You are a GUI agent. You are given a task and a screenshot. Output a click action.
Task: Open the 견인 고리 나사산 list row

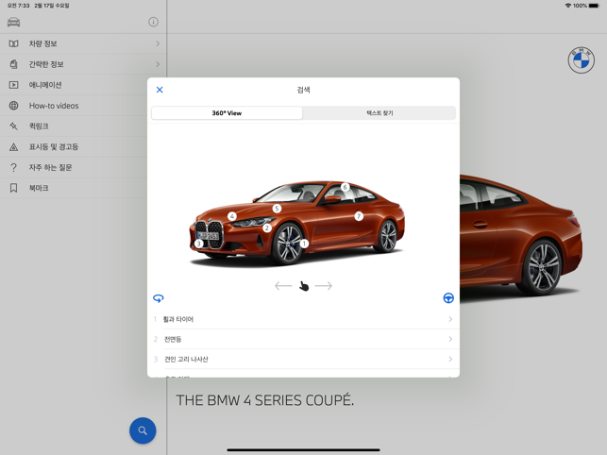point(304,359)
